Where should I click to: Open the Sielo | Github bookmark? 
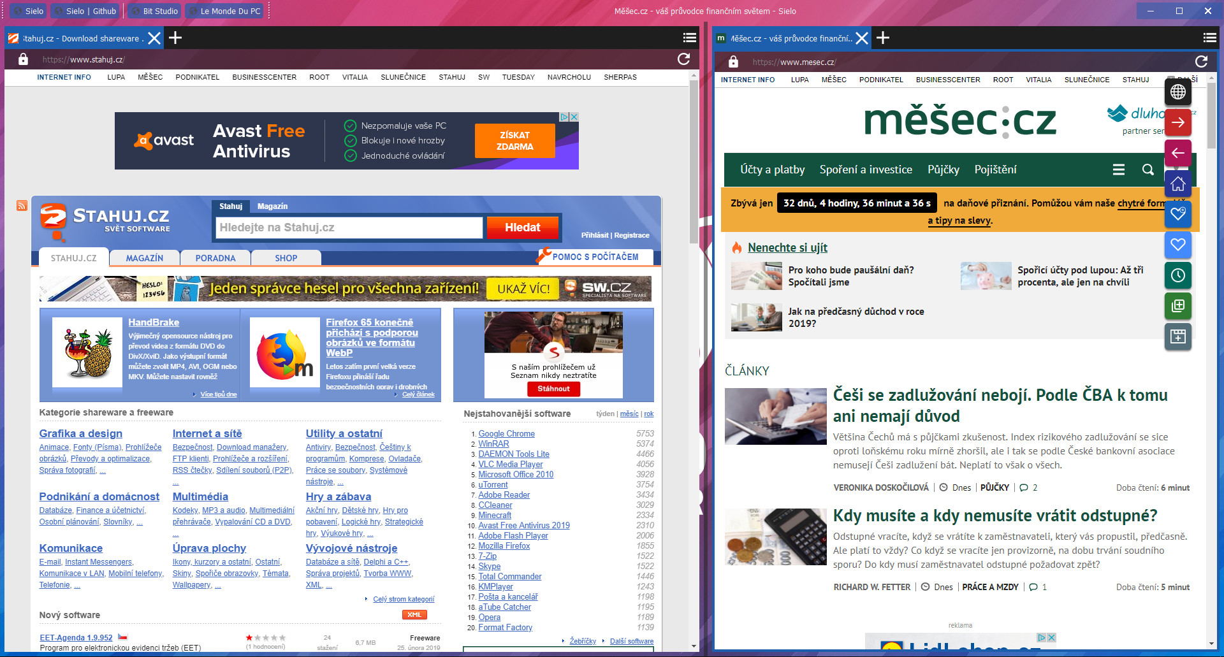85,11
